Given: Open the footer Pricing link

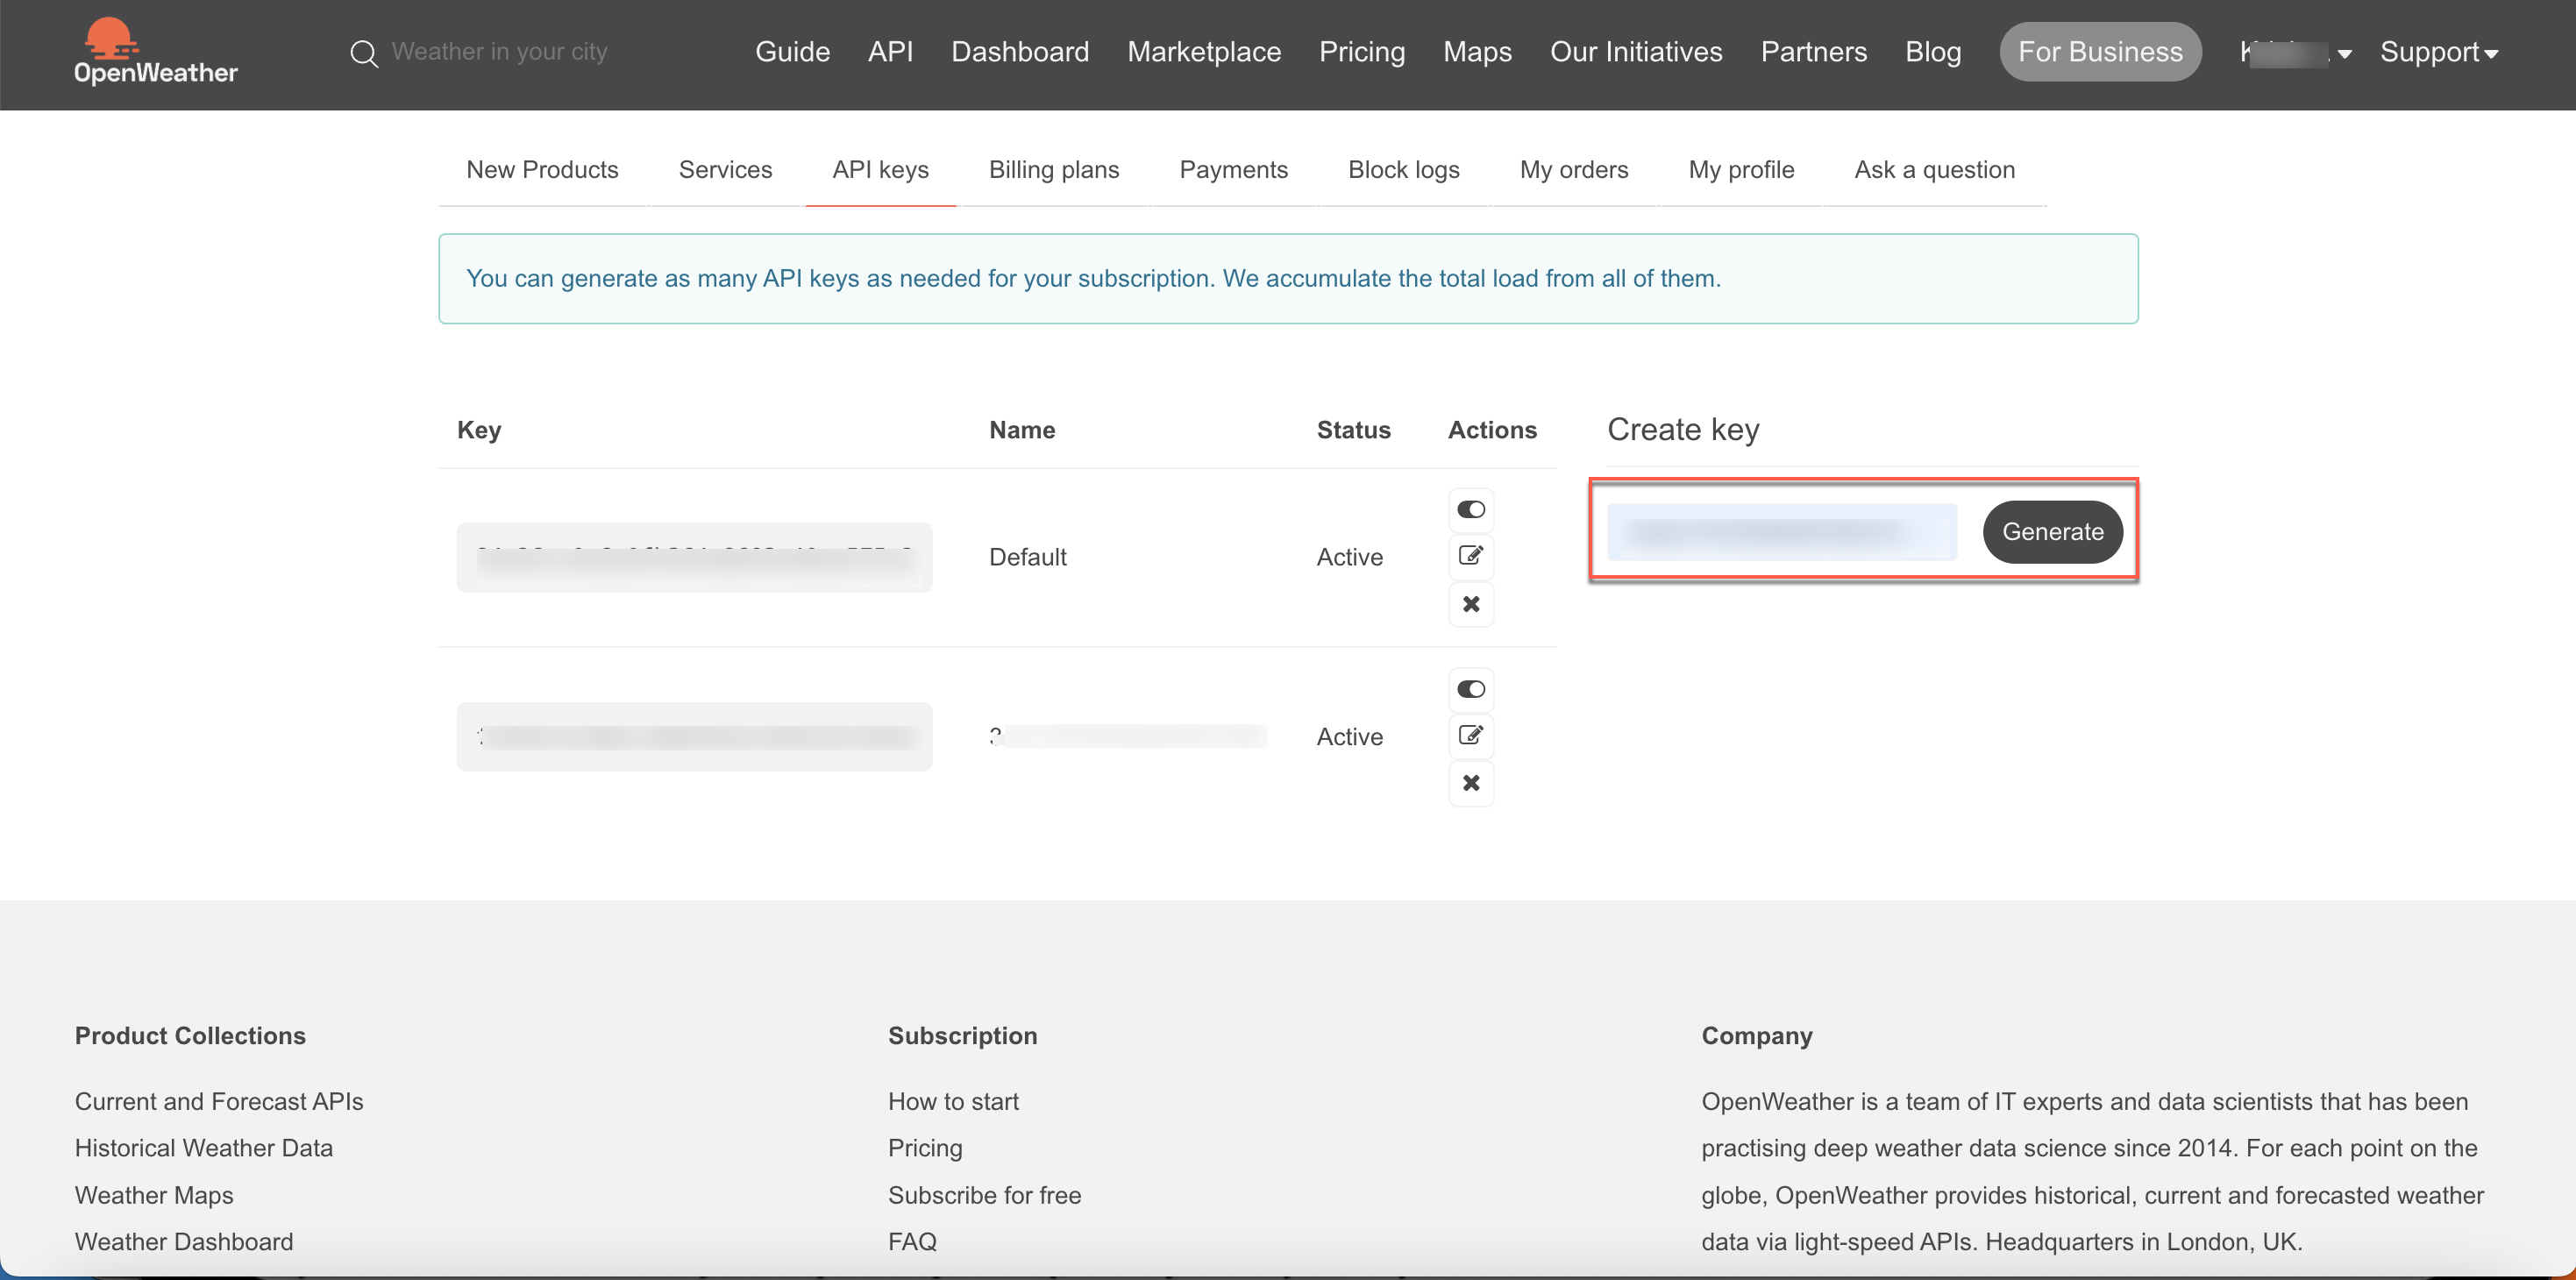Looking at the screenshot, I should 925,1148.
